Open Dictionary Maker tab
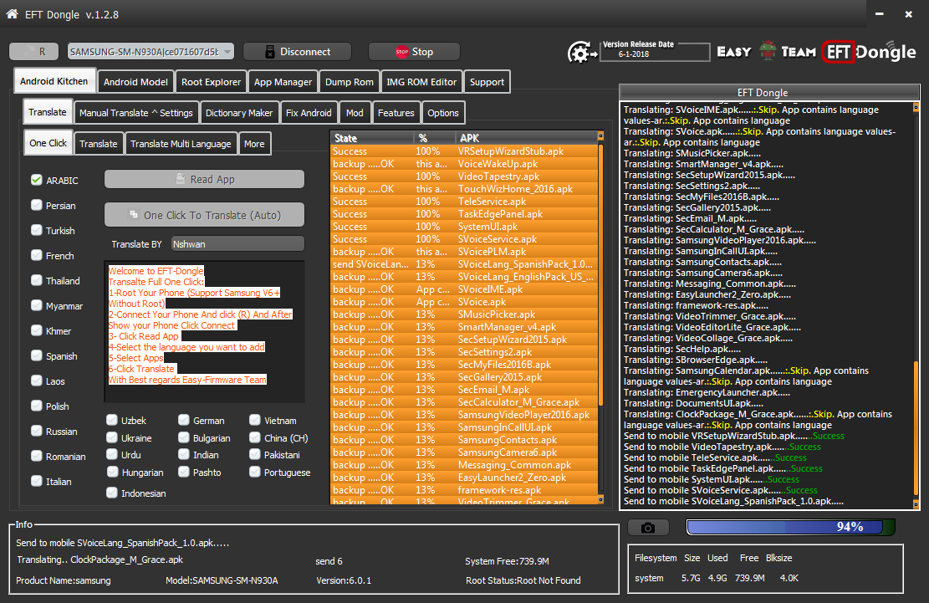929x603 pixels. [x=239, y=113]
